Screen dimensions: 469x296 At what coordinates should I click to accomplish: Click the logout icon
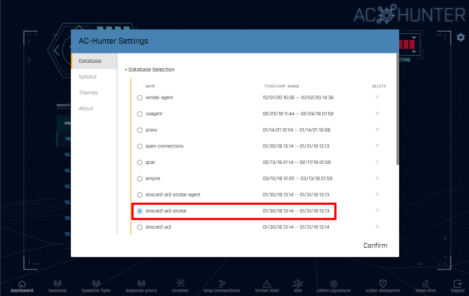[458, 283]
